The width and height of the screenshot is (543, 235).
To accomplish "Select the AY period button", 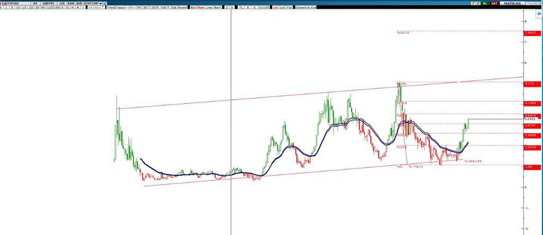I will pos(36,3).
